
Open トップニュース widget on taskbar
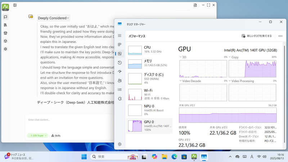tap(18, 157)
